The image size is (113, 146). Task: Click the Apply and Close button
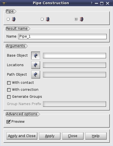22,136
